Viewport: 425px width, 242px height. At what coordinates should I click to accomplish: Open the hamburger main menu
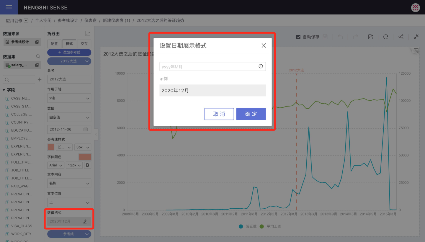[x=9, y=7]
